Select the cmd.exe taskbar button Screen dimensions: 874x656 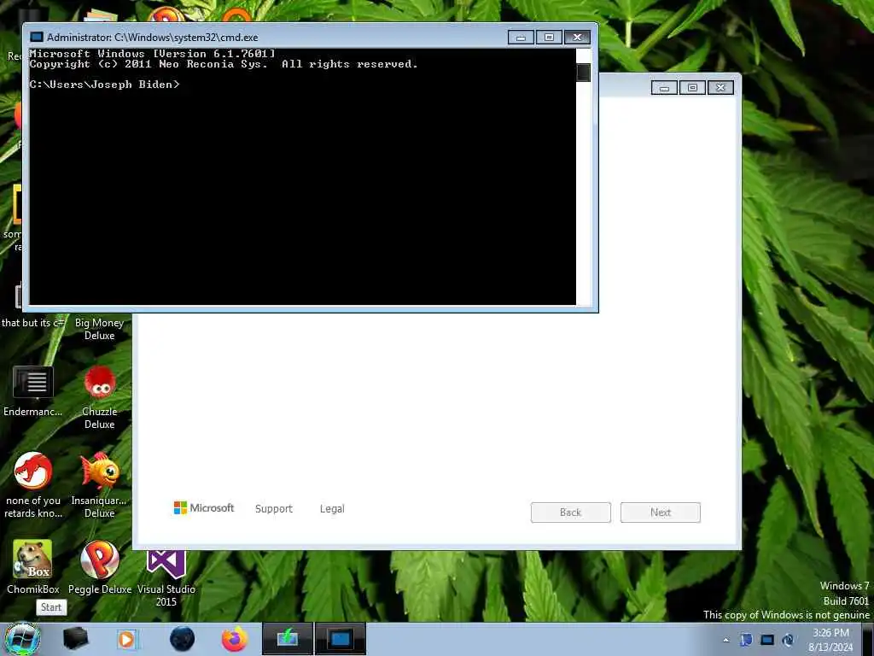tap(341, 639)
